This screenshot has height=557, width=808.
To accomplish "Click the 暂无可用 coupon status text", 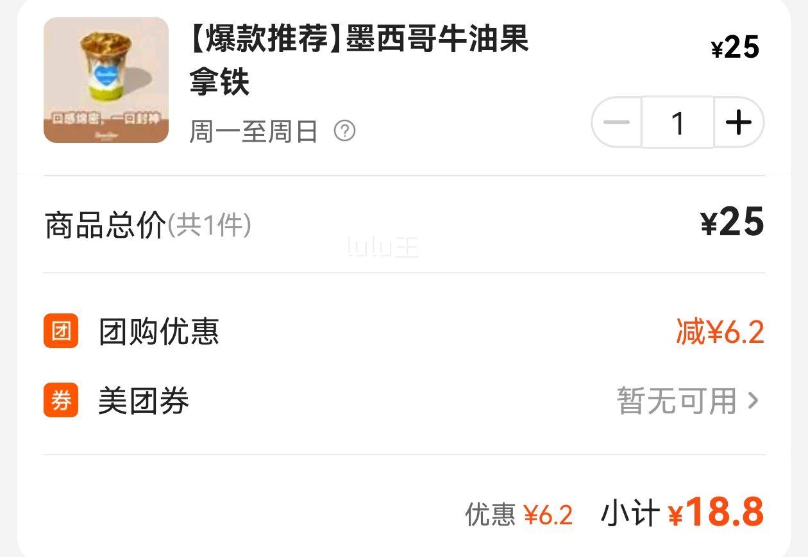I will pos(677,401).
